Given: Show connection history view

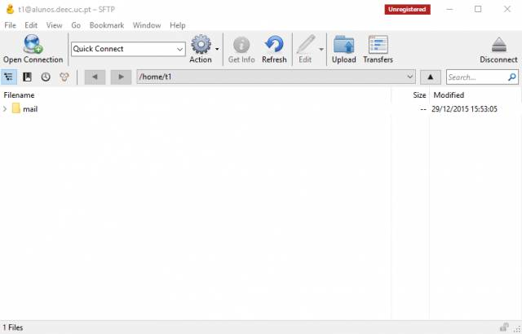Looking at the screenshot, I should click(46, 77).
